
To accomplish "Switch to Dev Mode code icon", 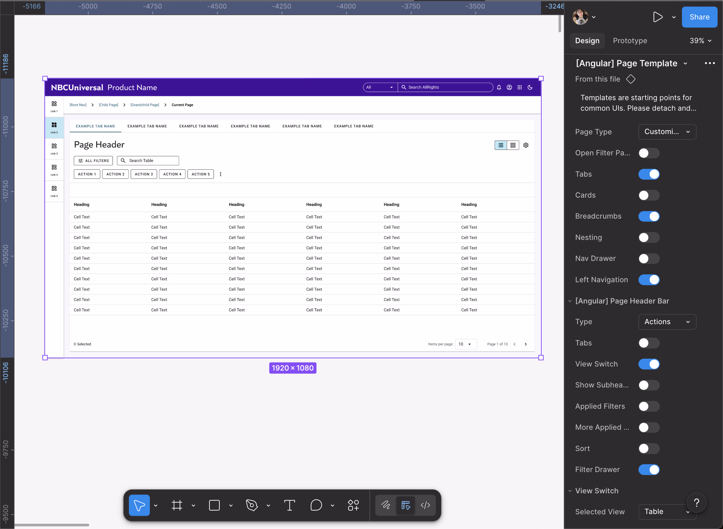I will click(x=425, y=505).
